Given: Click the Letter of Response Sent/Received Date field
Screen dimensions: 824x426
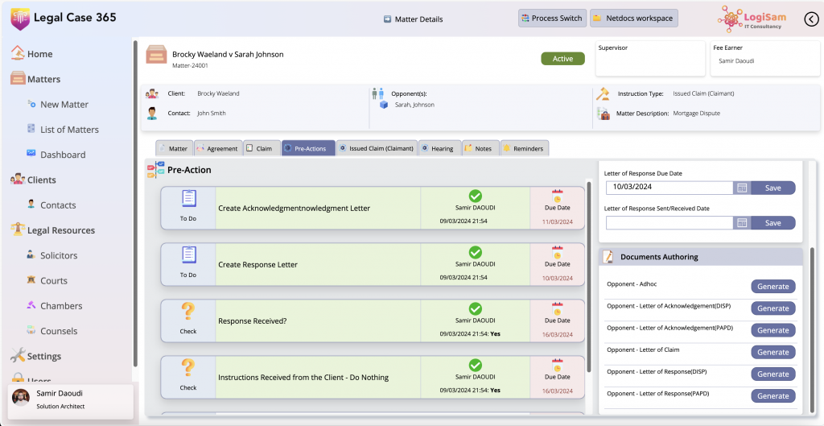Looking at the screenshot, I should pos(669,223).
